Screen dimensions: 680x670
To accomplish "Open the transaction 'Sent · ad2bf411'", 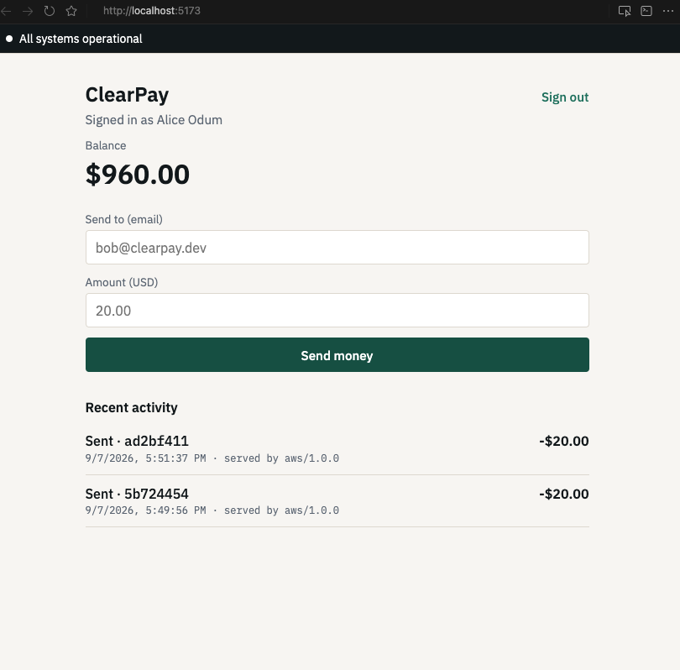I will pos(137,441).
